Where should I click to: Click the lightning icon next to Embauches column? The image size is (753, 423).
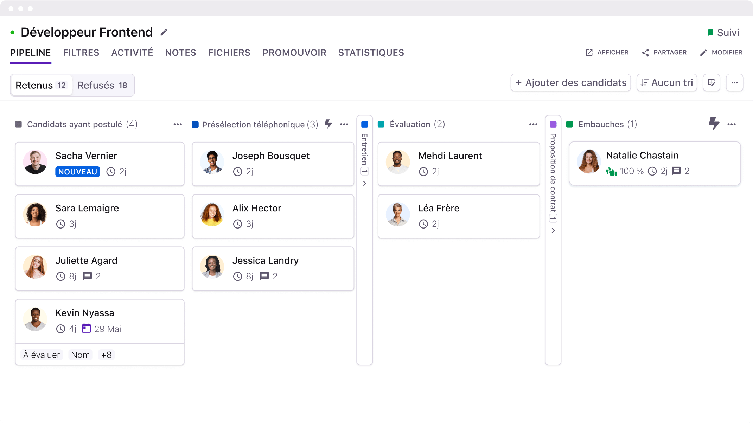point(714,124)
